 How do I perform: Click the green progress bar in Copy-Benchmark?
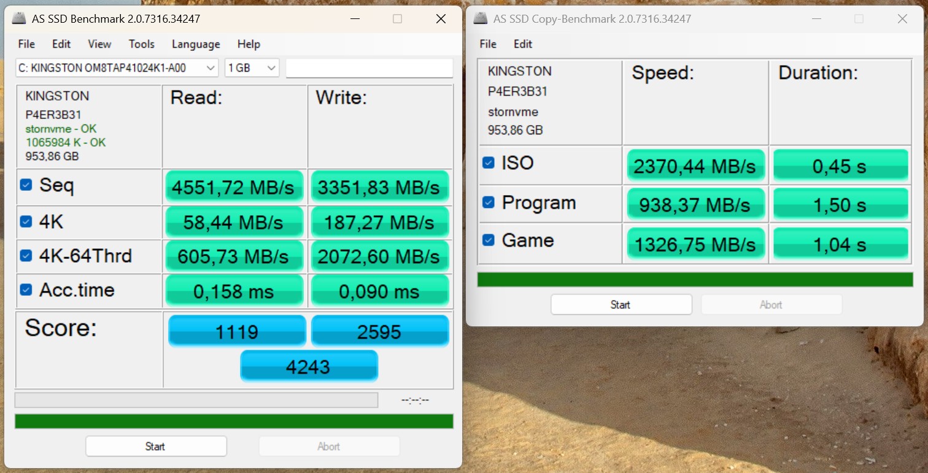tap(695, 280)
